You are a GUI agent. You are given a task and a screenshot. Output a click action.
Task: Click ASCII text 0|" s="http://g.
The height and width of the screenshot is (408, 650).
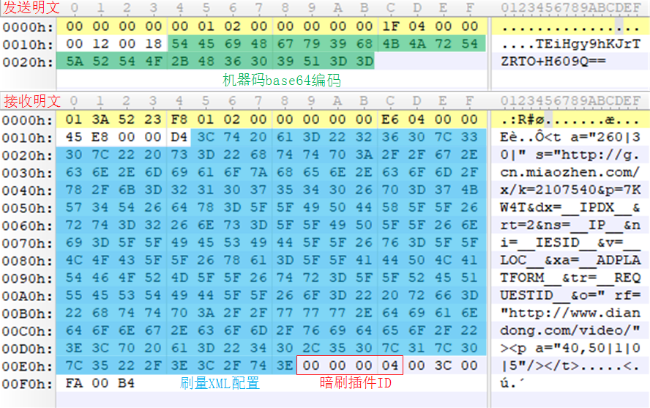570,155
